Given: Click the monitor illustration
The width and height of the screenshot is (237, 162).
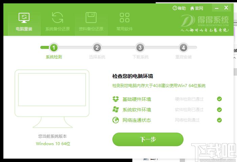Looking at the screenshot, I should tap(52, 99).
